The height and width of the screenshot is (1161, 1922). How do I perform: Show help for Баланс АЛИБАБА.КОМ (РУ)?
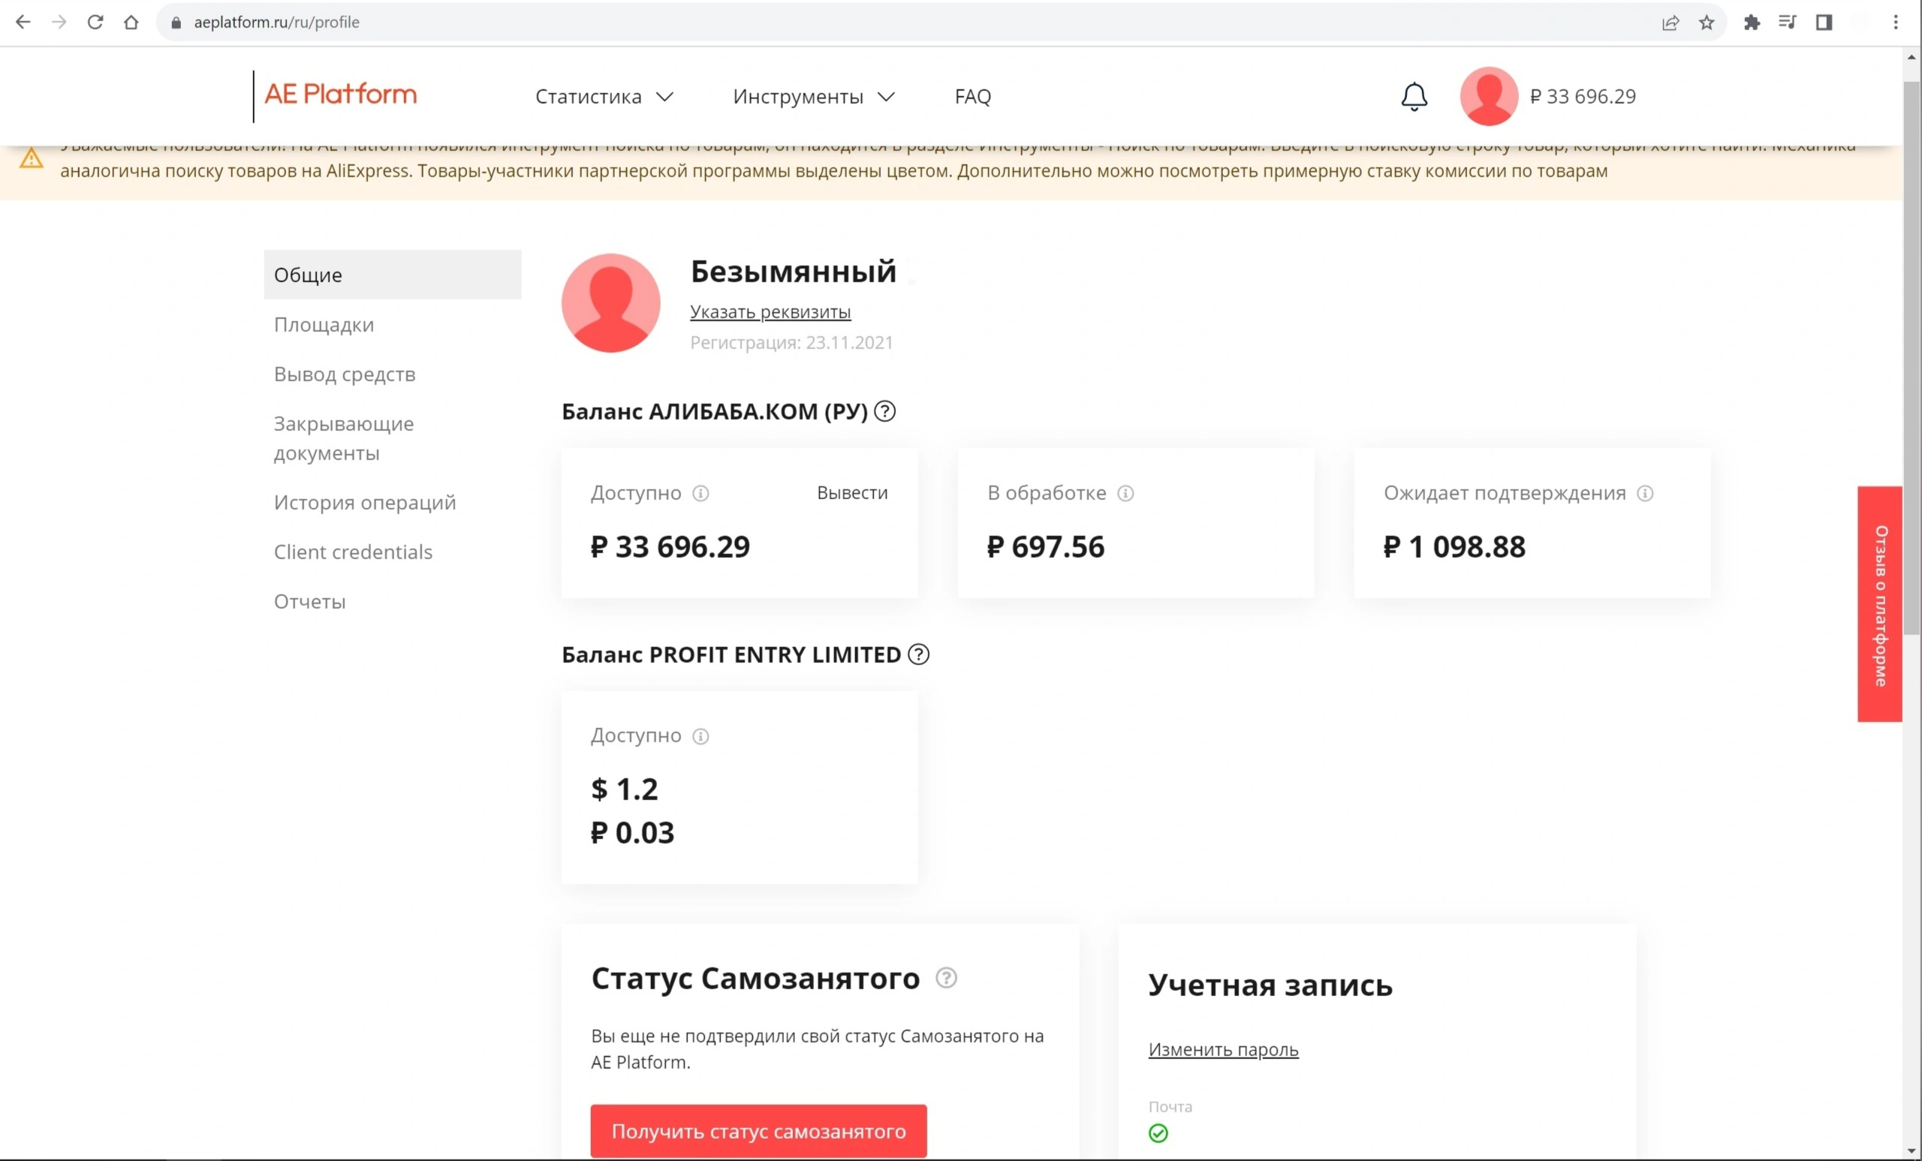coord(884,411)
